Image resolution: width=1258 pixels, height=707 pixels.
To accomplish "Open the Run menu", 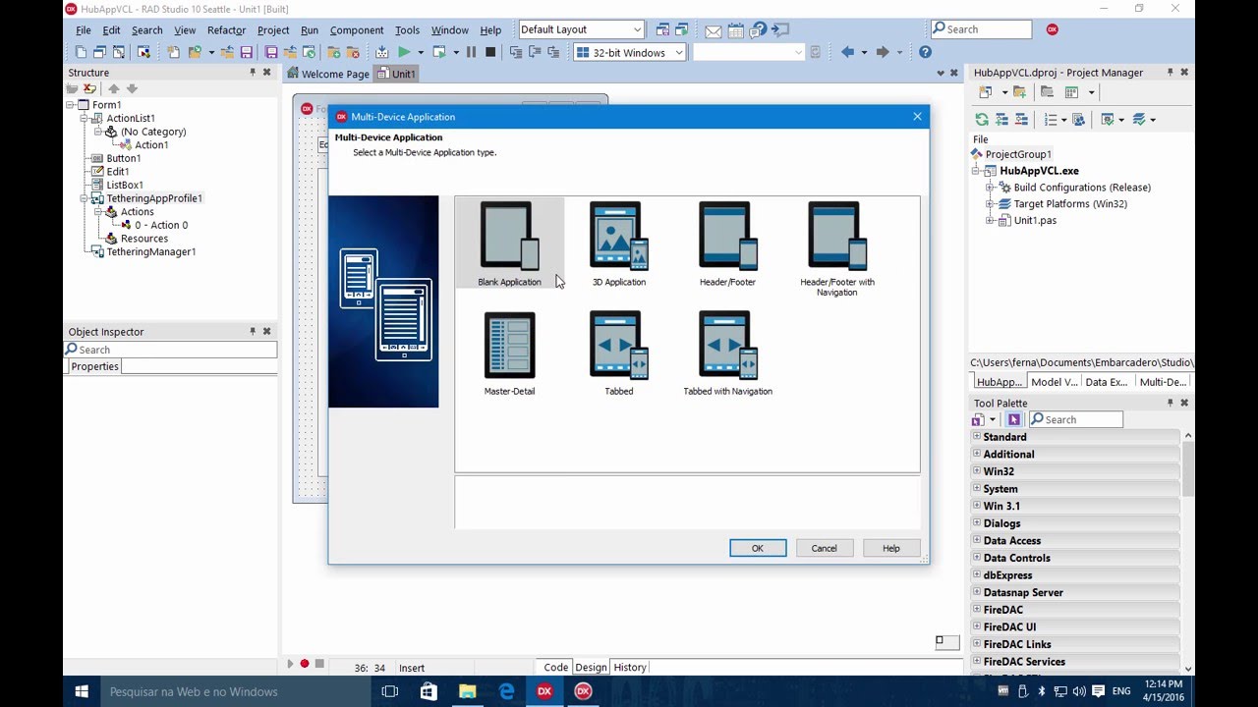I will tap(310, 30).
